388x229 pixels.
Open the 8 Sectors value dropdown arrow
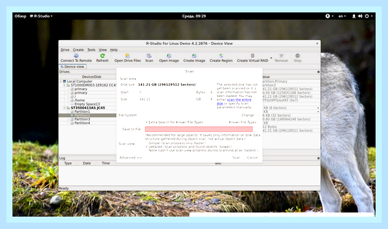pyautogui.click(x=318, y=108)
